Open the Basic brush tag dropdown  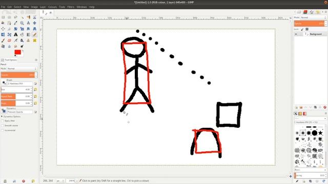pos(310,170)
